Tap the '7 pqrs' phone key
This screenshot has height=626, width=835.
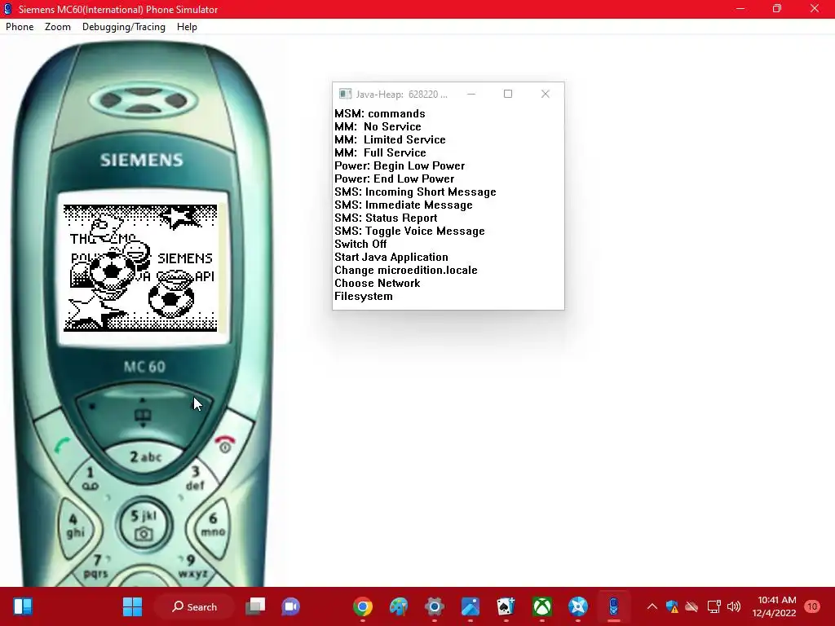(x=96, y=567)
